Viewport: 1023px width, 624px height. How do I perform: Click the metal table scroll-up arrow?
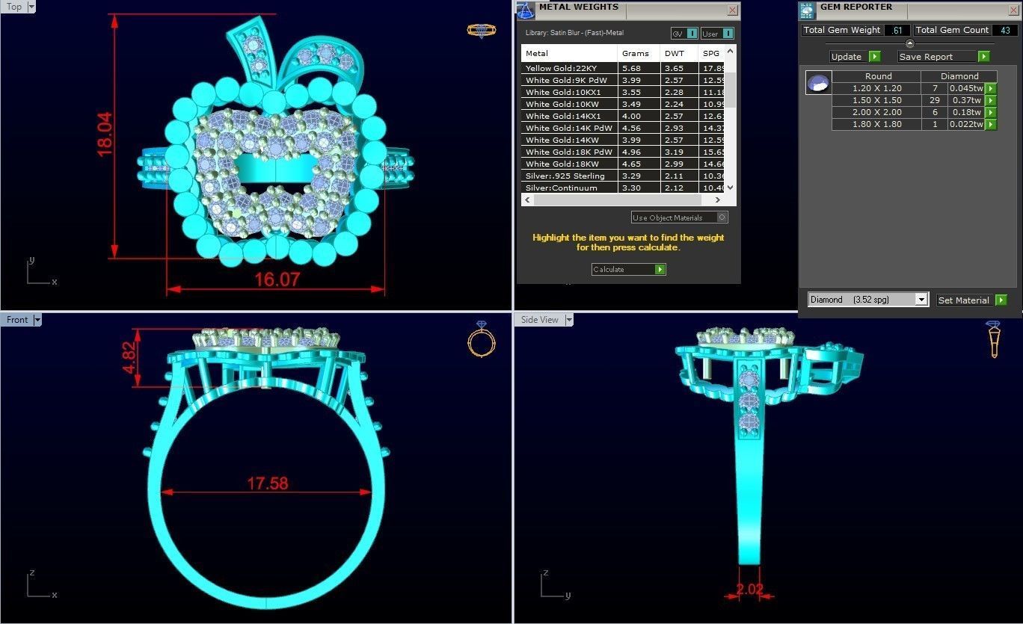[731, 52]
